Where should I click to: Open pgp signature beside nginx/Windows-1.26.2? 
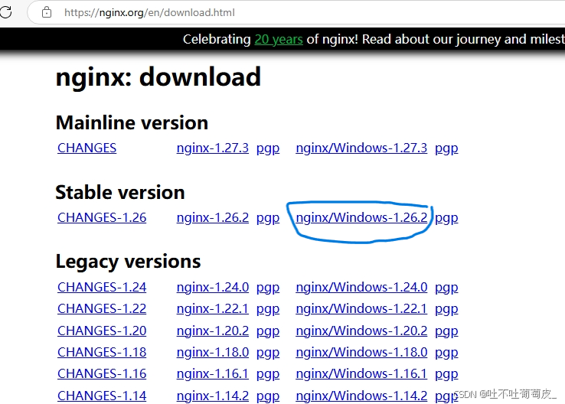(x=446, y=218)
